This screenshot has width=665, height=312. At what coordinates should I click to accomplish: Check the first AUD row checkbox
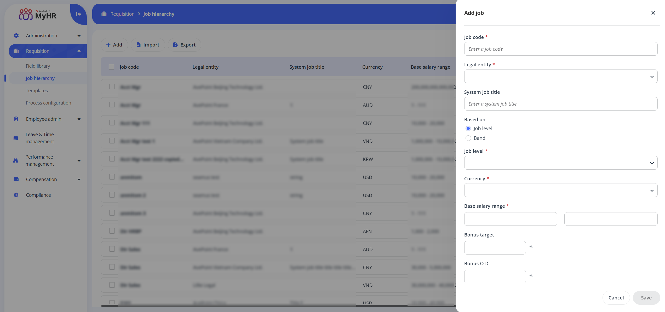(112, 105)
